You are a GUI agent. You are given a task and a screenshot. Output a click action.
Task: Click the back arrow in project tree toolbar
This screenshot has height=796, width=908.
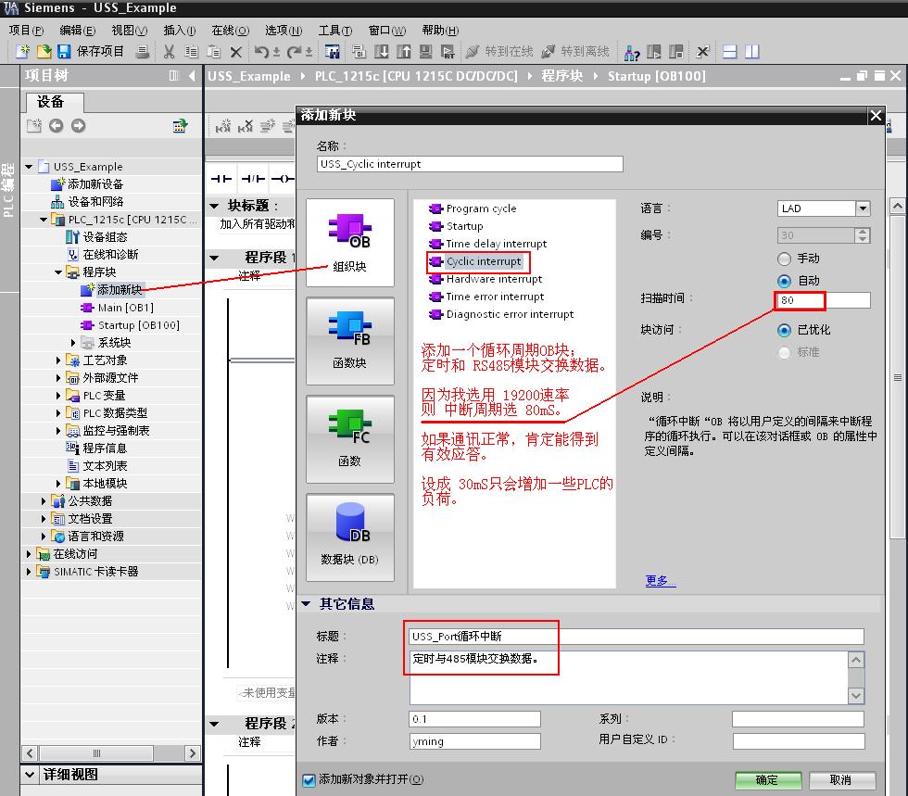[57, 126]
